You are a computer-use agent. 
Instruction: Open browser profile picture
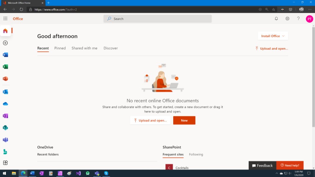[x=301, y=9]
